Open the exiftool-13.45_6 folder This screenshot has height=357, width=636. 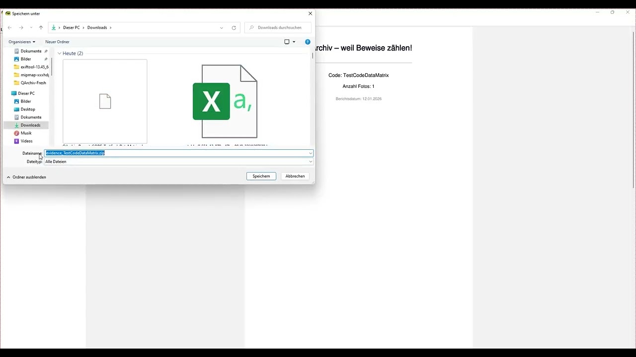coord(31,67)
